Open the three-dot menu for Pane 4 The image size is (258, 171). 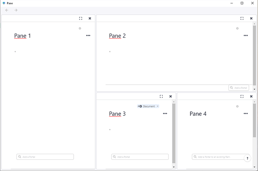(246, 113)
